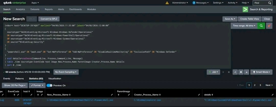276x107 pixels.
Task: Switch to the Visualization results tab
Action: tap(55, 79)
